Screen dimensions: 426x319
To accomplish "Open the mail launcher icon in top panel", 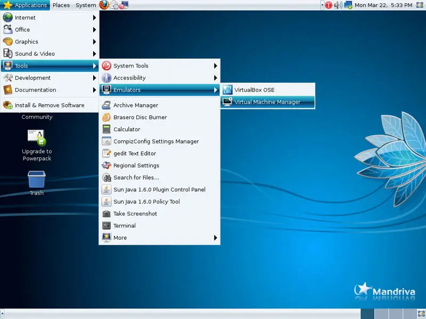I will [114, 5].
